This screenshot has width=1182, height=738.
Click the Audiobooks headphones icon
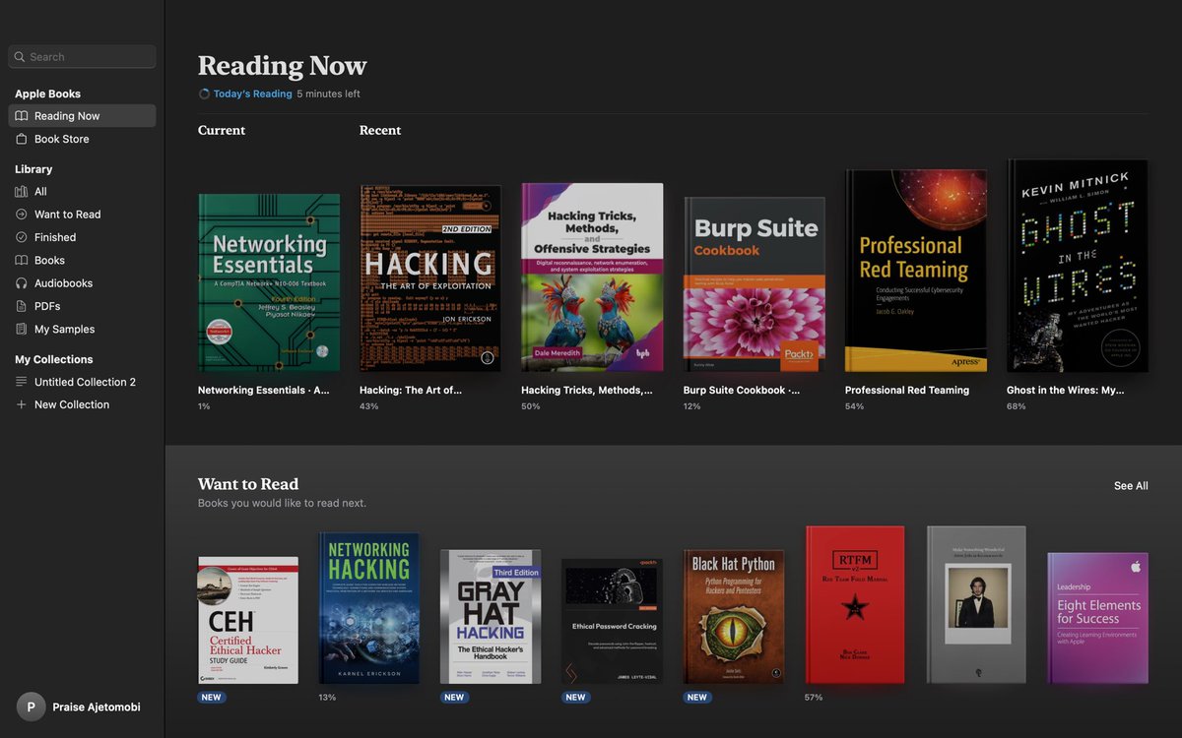click(22, 283)
